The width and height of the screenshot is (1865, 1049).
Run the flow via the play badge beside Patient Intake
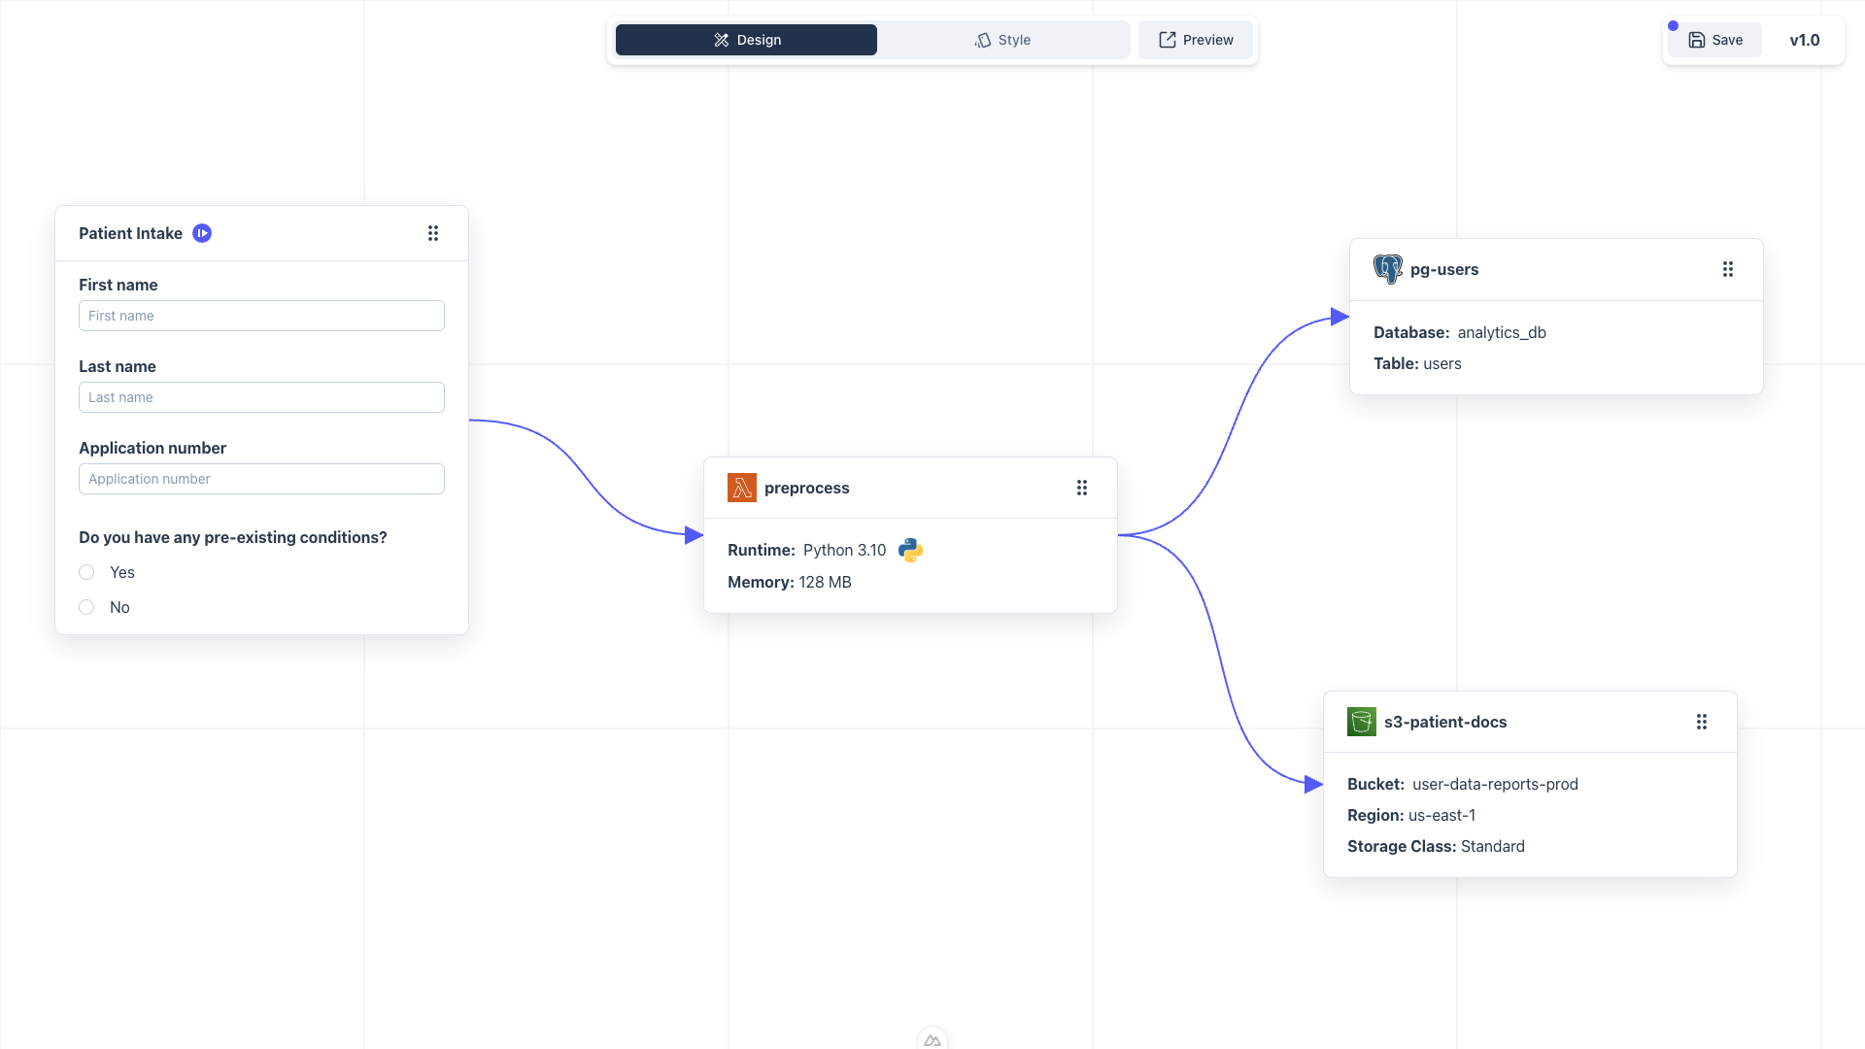(x=201, y=233)
